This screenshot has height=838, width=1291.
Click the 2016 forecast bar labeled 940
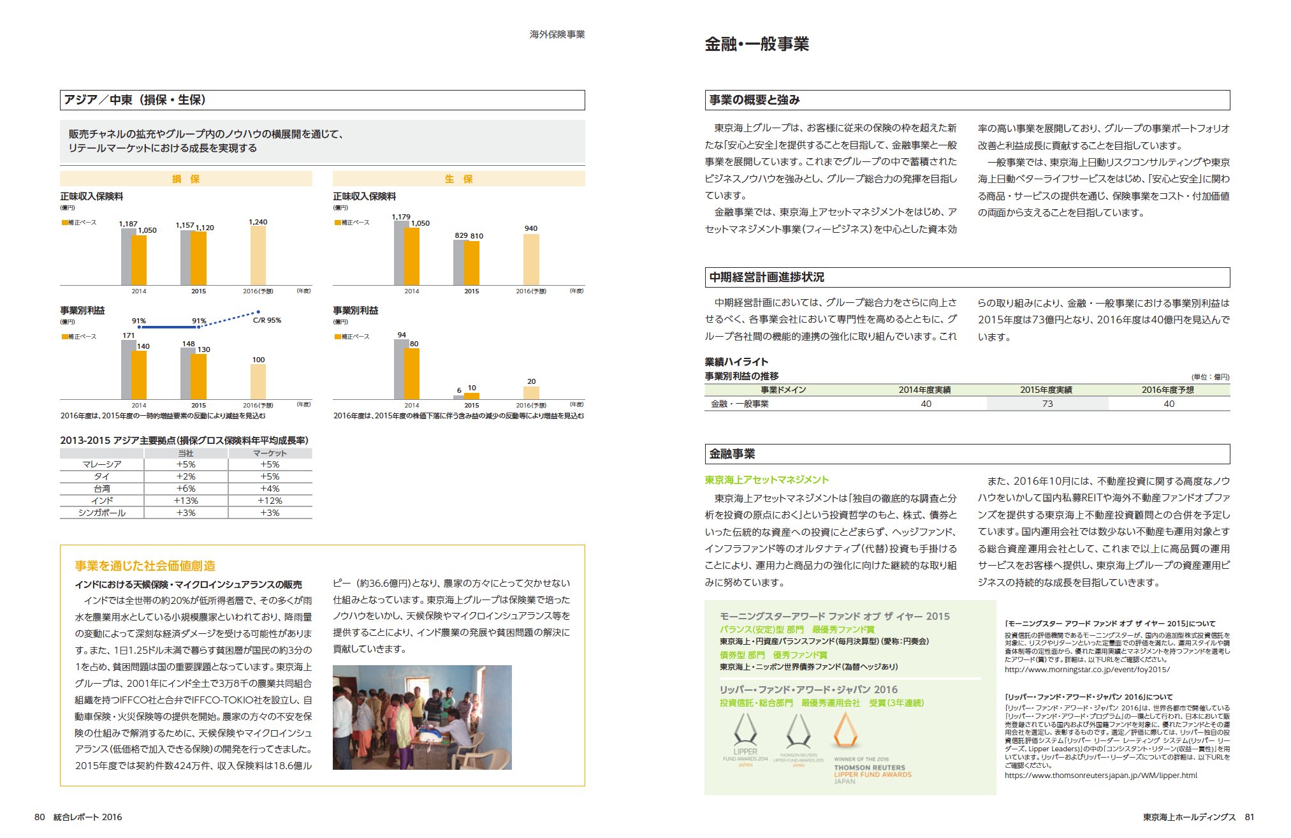(531, 260)
